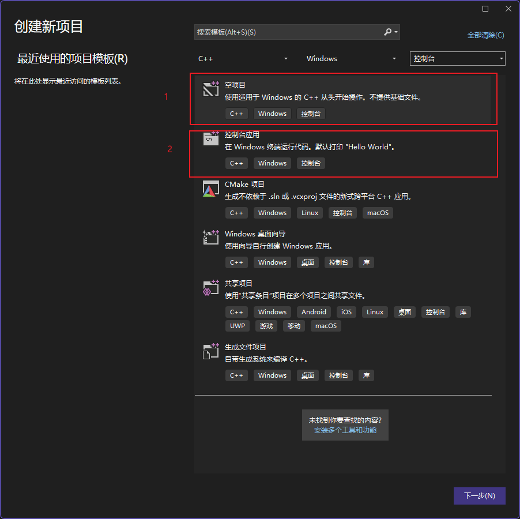Image resolution: width=520 pixels, height=519 pixels.
Task: Open the 安装多个工具和功能 link
Action: pos(345,430)
